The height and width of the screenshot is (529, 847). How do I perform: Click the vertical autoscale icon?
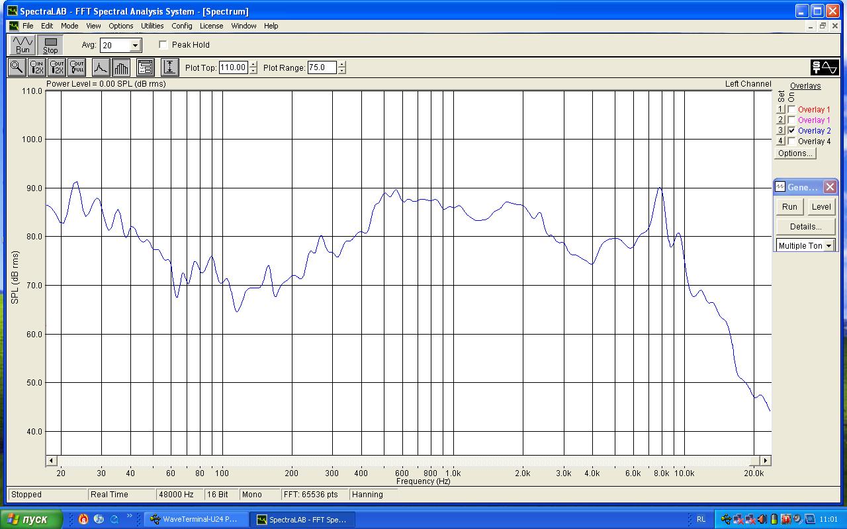pyautogui.click(x=169, y=67)
